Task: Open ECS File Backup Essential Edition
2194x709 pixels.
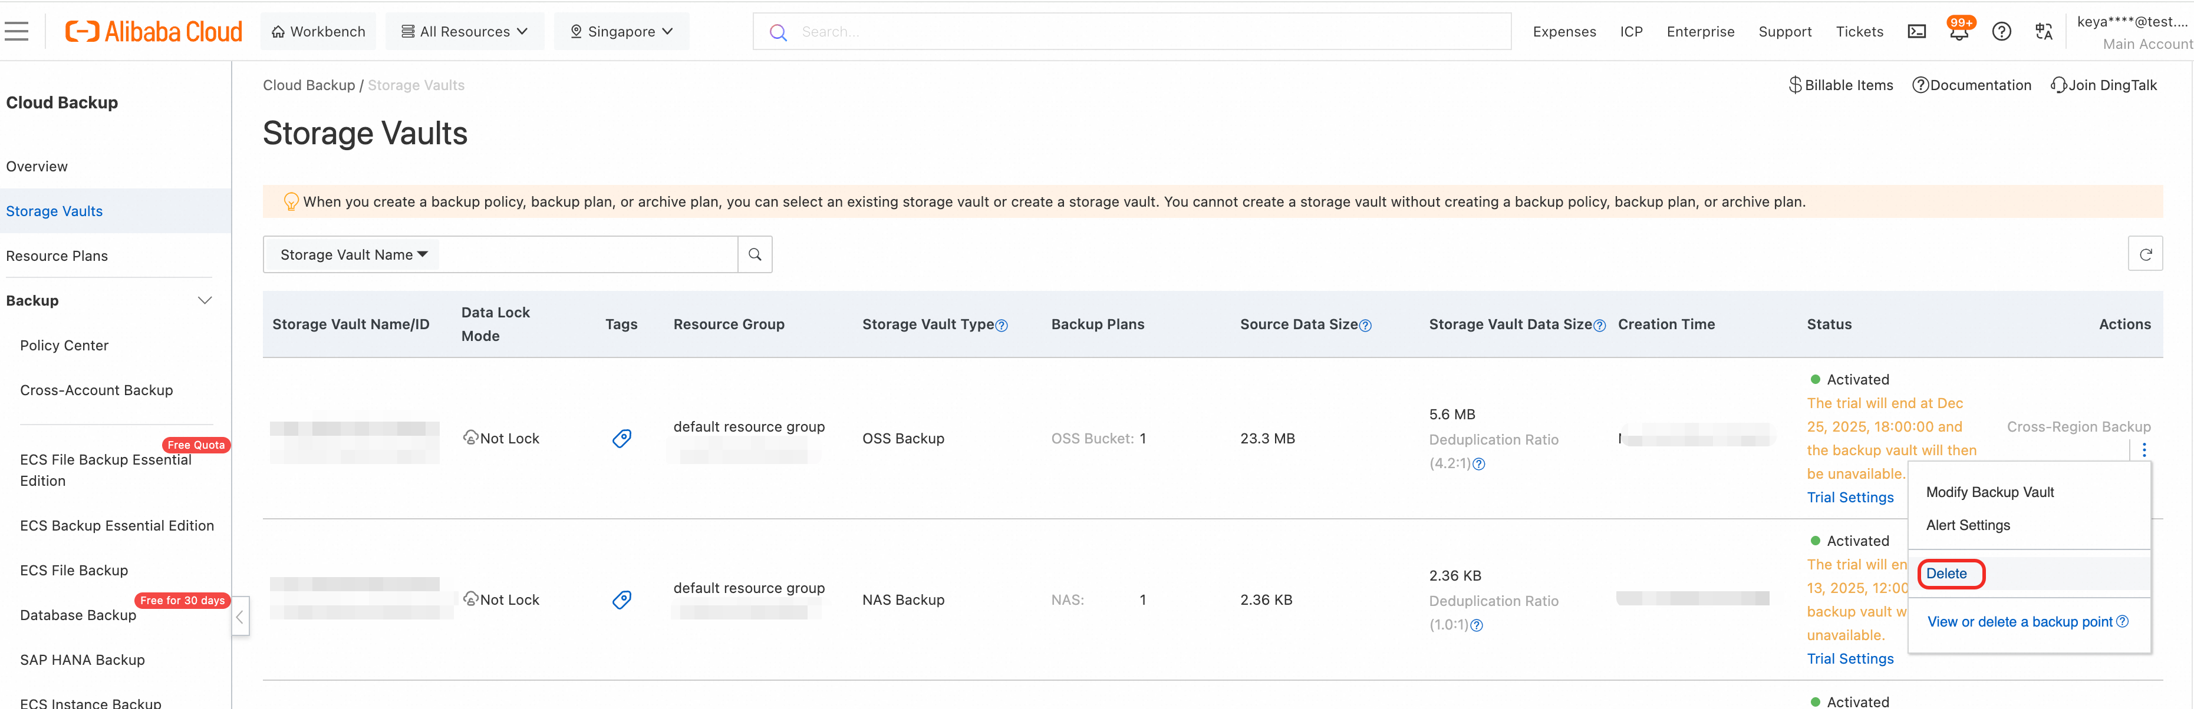Action: (x=106, y=470)
